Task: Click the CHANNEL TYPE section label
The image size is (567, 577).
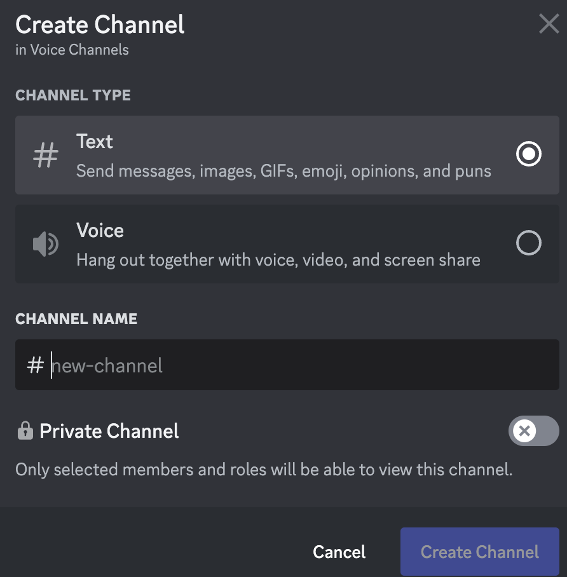Action: coord(72,95)
